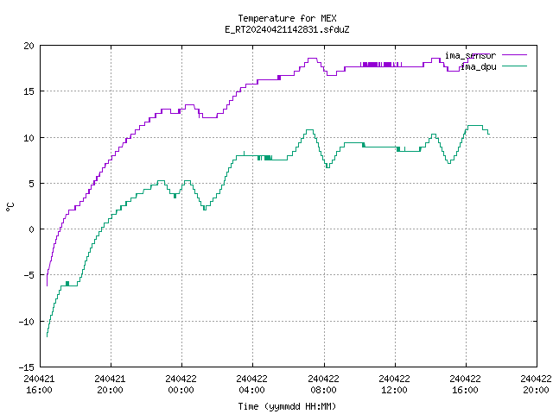Click the y-axis label -5
Viewport: 553px width, 414px height.
(x=27, y=275)
